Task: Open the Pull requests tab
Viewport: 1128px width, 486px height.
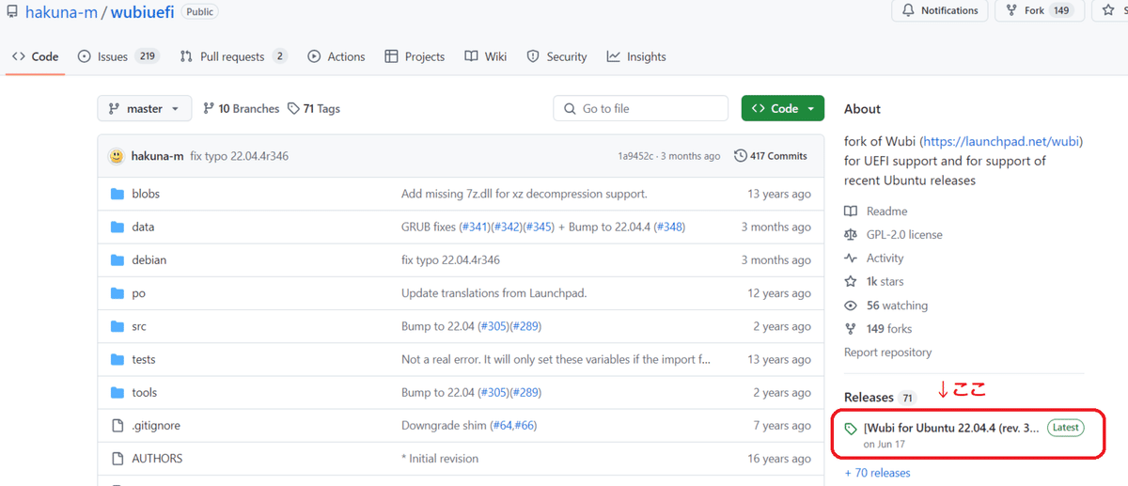Action: coord(233,56)
